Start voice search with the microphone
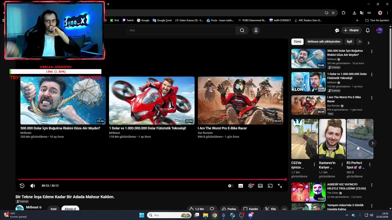 256,30
